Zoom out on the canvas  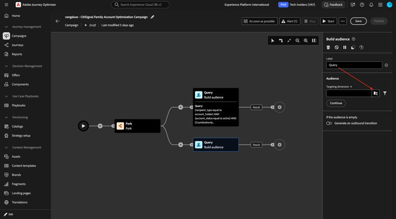pos(297,41)
